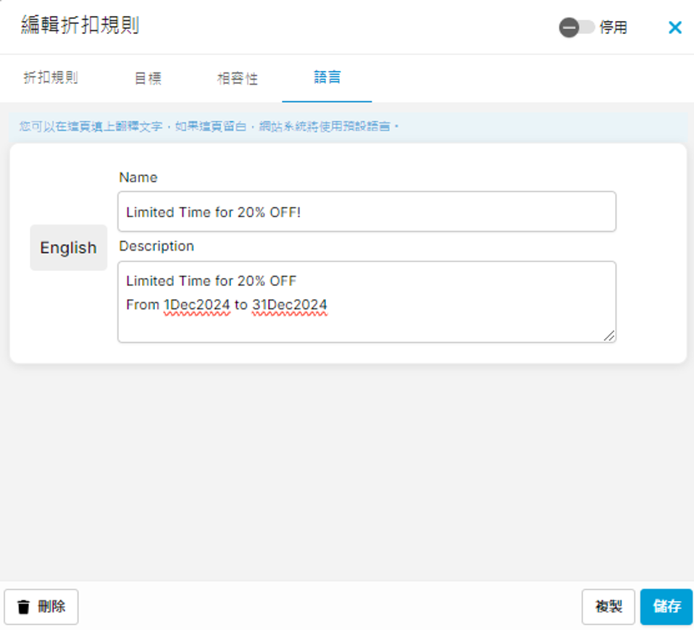The height and width of the screenshot is (630, 694).
Task: Grab the Description textarea resize handle
Action: [609, 335]
